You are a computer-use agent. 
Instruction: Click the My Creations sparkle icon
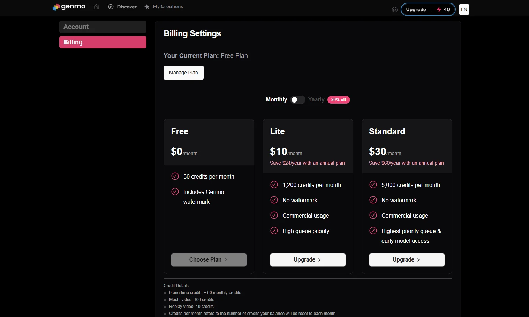pyautogui.click(x=147, y=7)
